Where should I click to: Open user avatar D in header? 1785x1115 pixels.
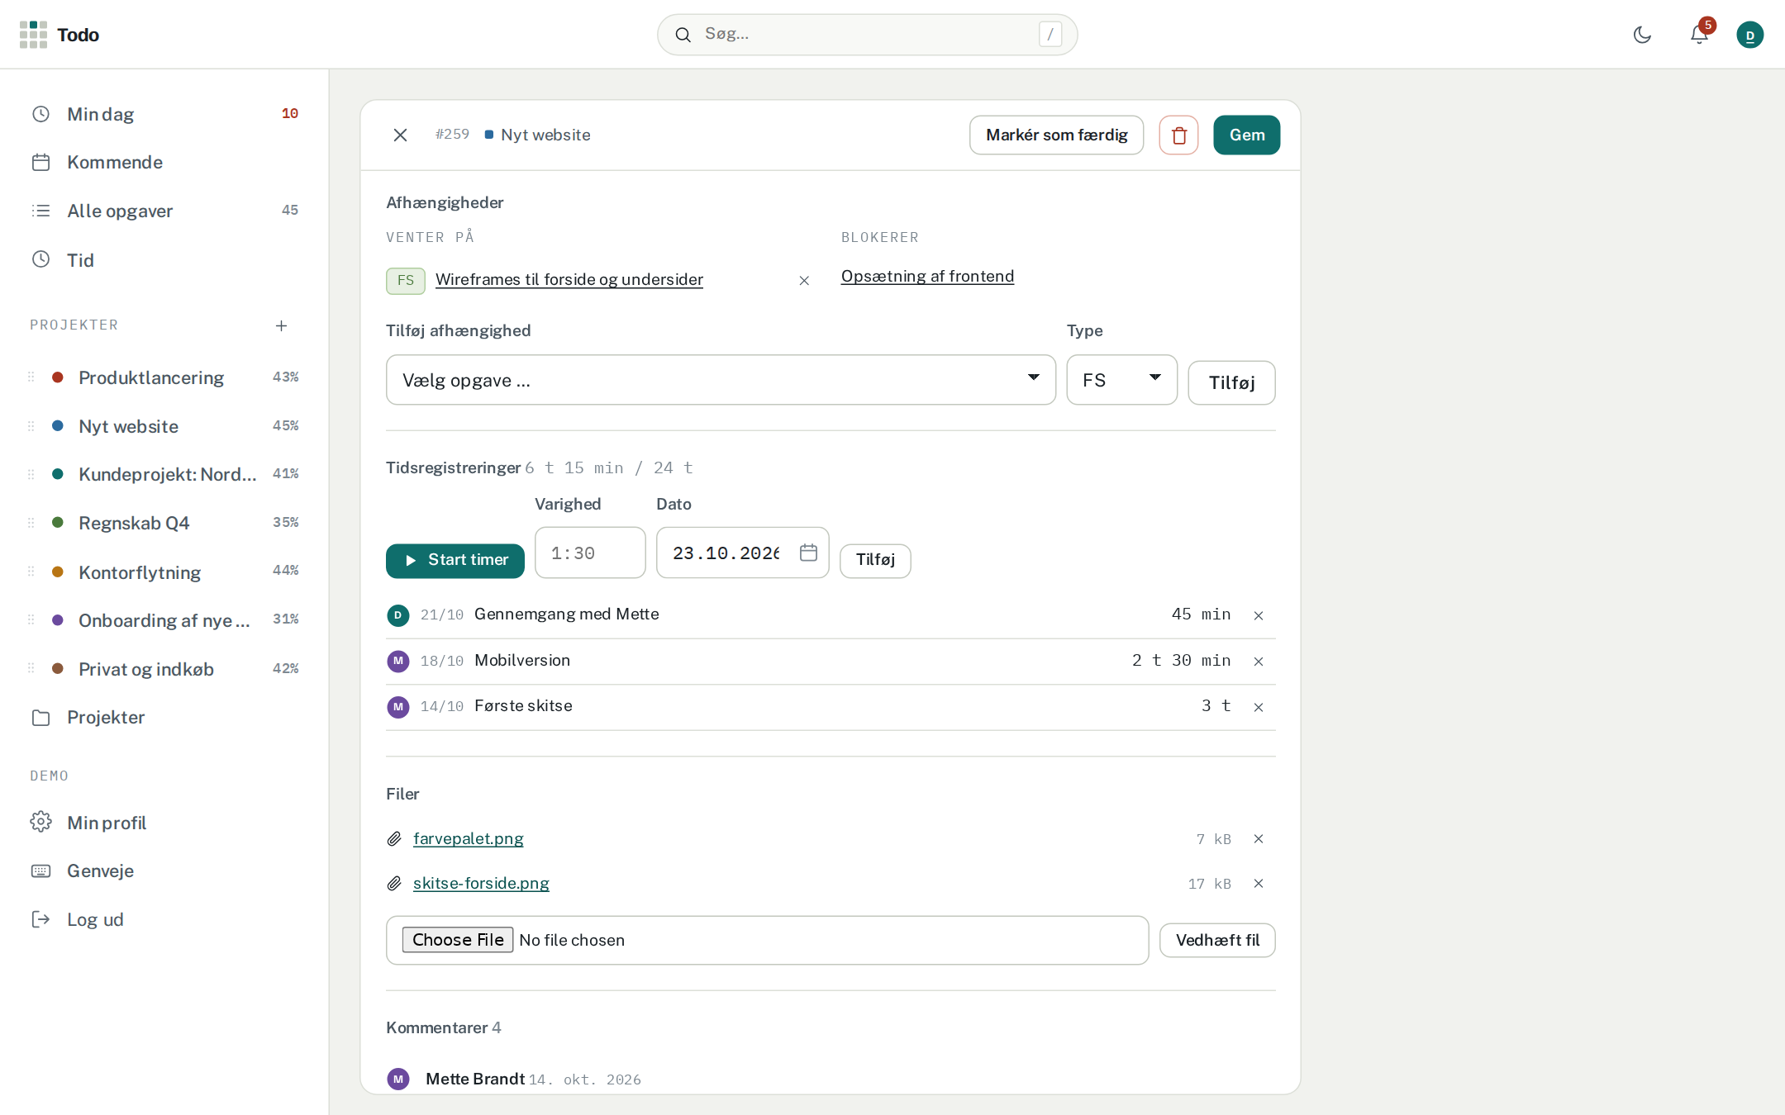point(1749,35)
